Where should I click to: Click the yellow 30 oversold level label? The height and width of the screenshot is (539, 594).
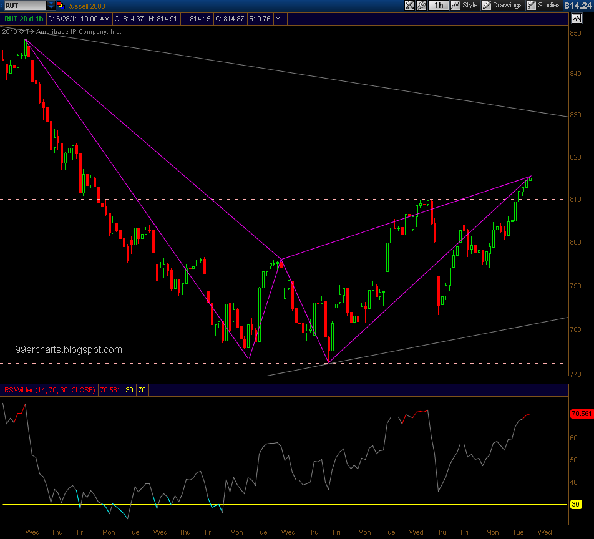[577, 504]
